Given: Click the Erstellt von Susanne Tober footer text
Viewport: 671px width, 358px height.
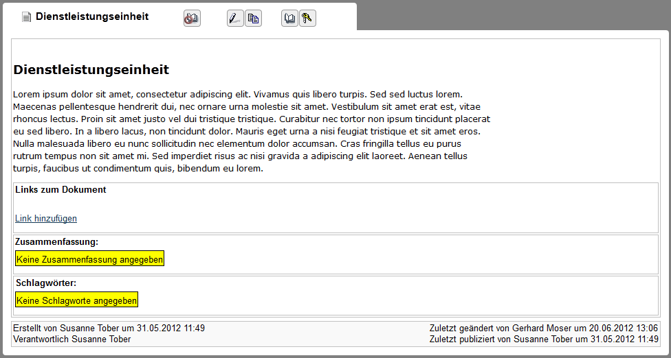Looking at the screenshot, I should [x=109, y=329].
